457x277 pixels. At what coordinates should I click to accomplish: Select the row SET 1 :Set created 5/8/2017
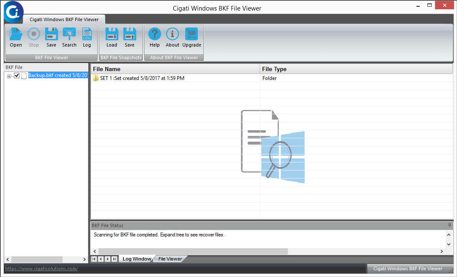pos(272,78)
